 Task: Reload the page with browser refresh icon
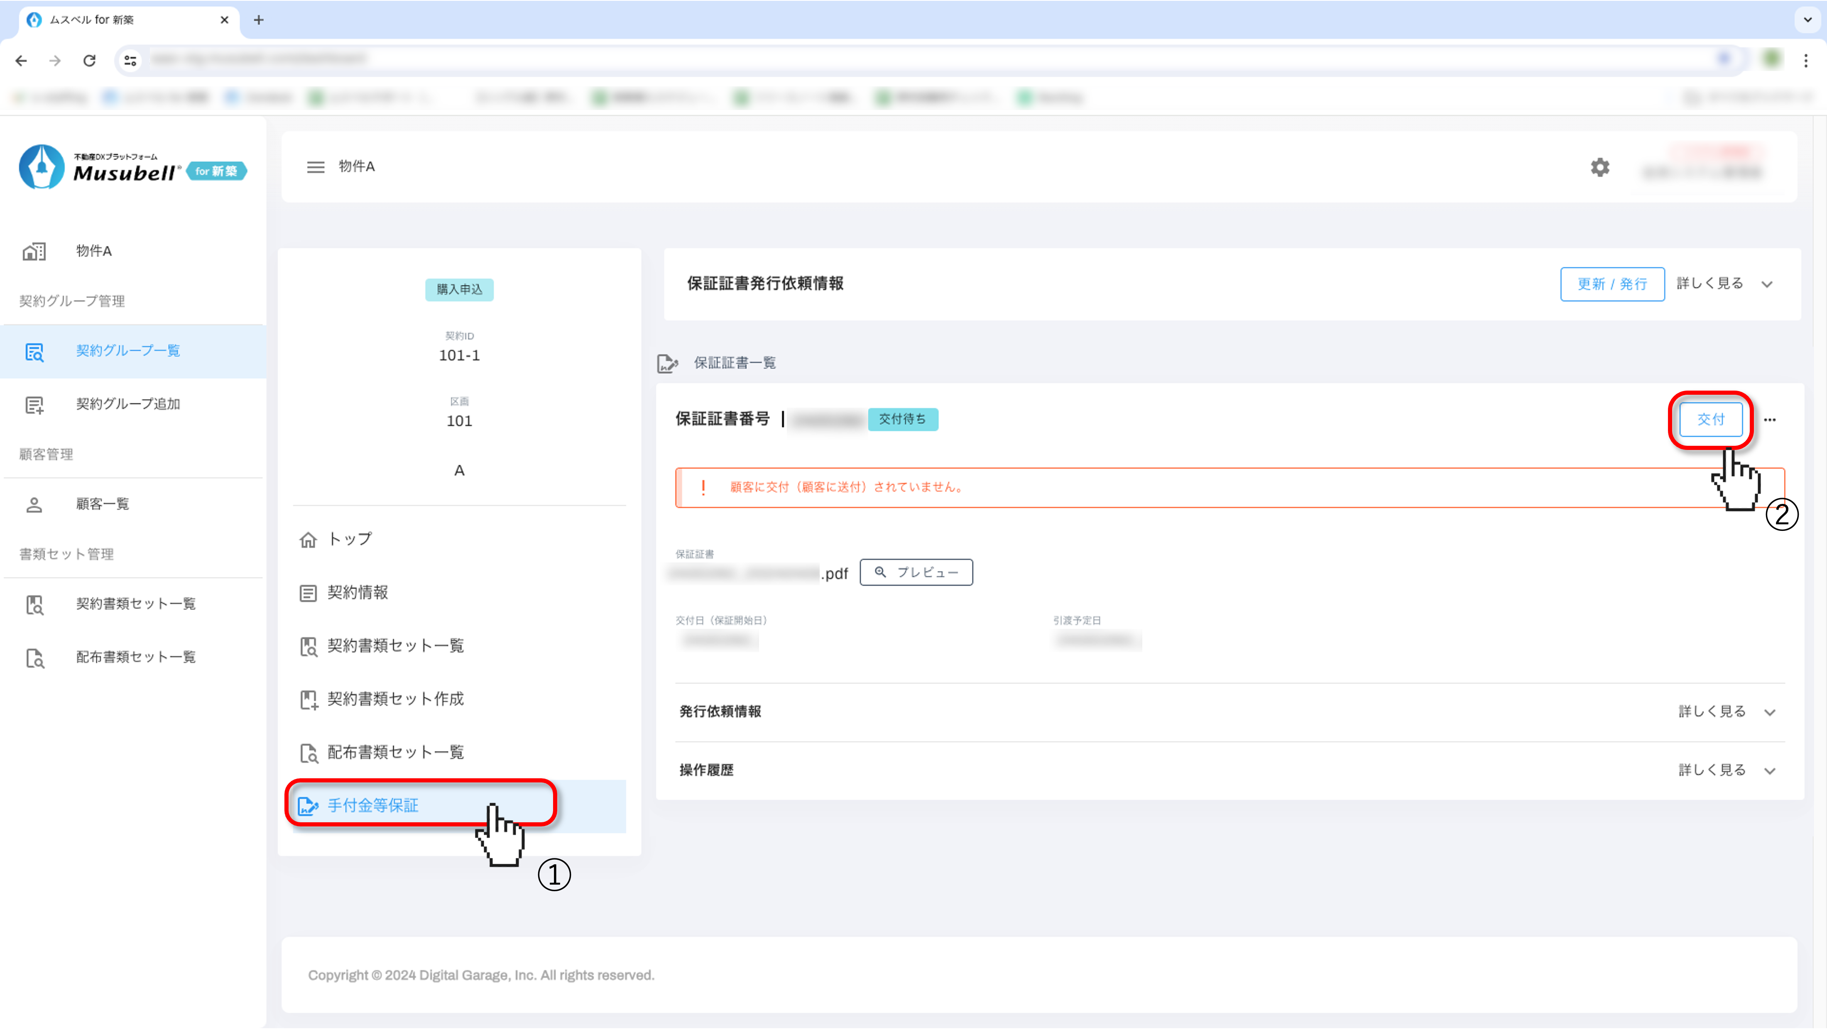[x=89, y=60]
